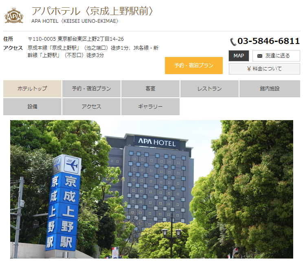Select the gray 予約・宿泊プラン tab
The height and width of the screenshot is (261, 305).
coord(92,89)
